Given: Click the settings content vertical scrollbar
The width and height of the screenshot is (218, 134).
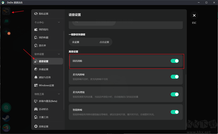Looking at the screenshot, I should click(x=186, y=102).
